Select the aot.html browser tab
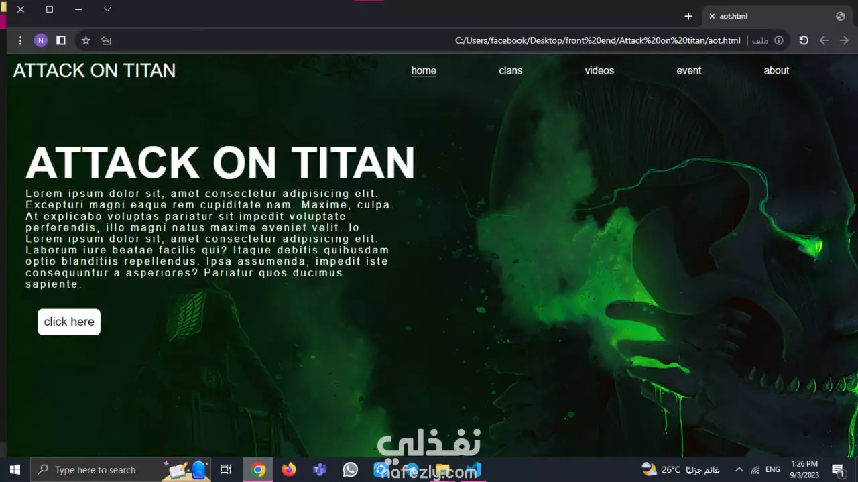 777,16
